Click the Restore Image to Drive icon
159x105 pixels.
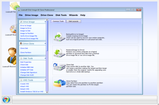click(x=59, y=53)
